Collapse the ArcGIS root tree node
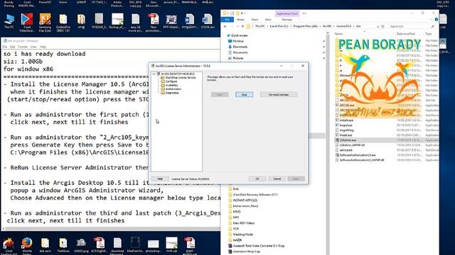 [154, 74]
